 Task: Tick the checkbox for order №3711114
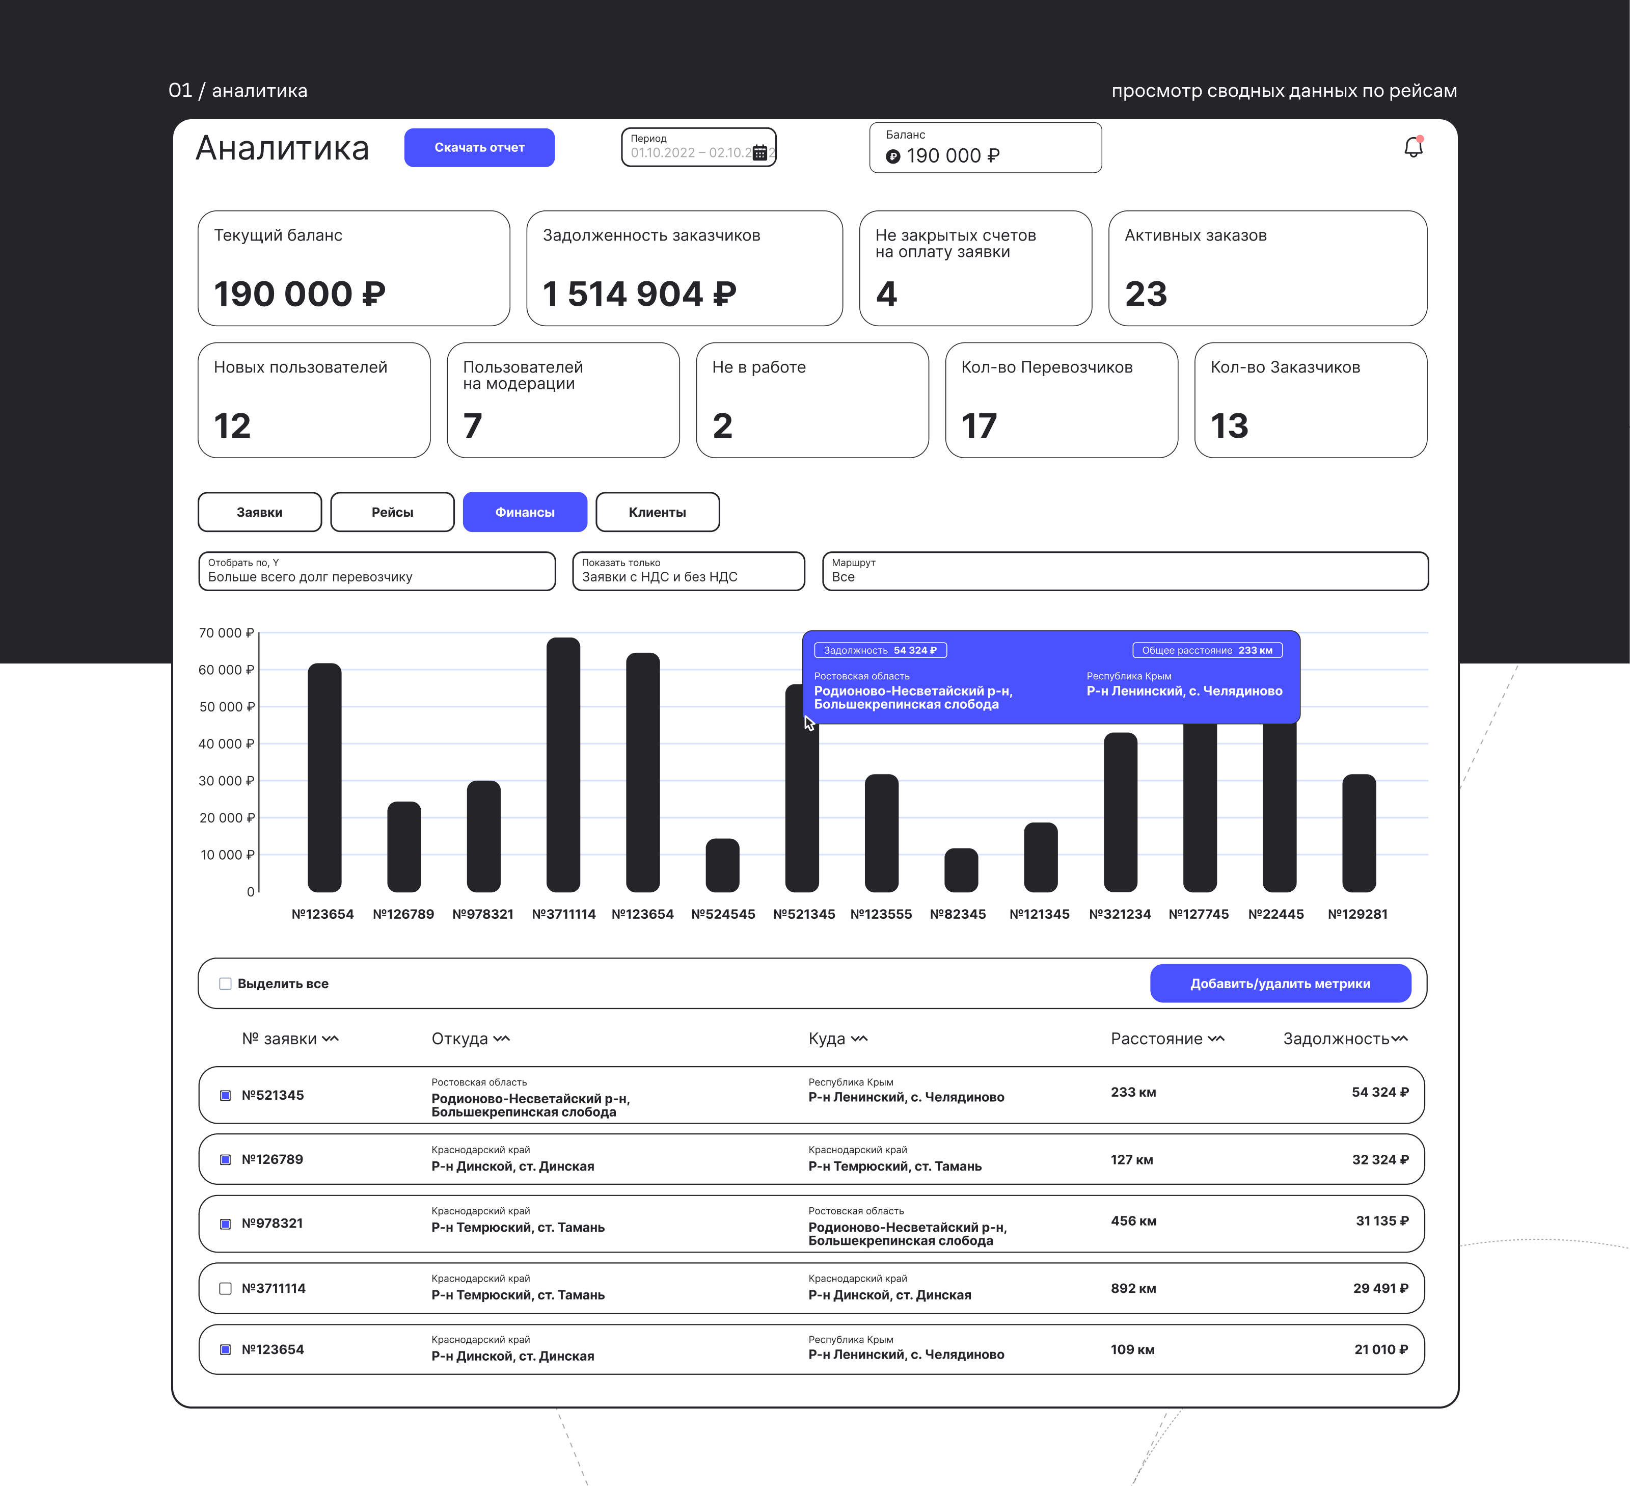tap(226, 1289)
